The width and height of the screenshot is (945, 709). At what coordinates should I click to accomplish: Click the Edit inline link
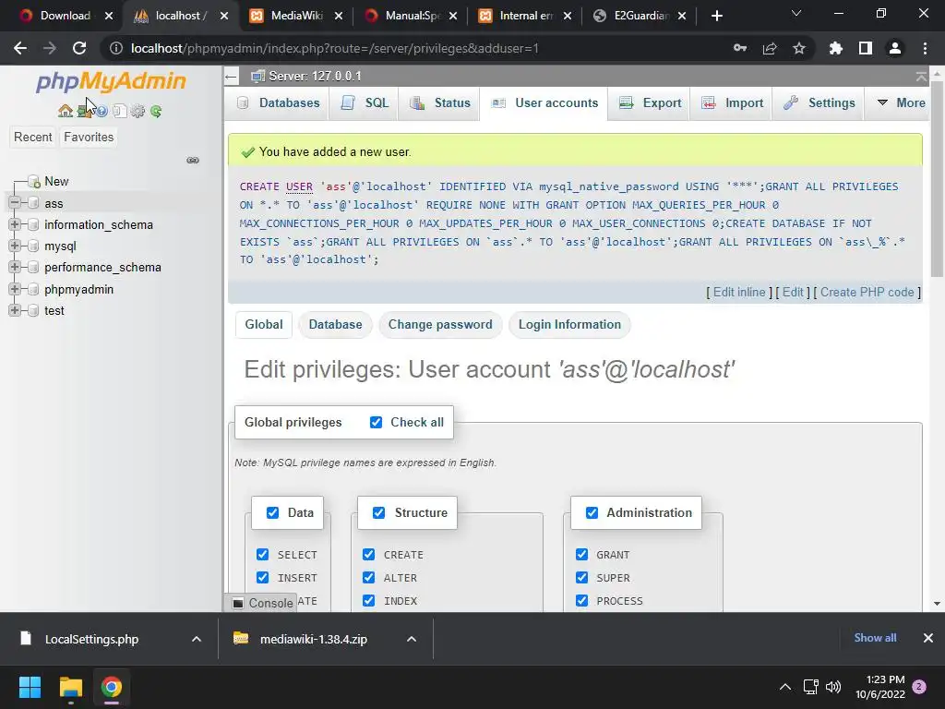[739, 293]
